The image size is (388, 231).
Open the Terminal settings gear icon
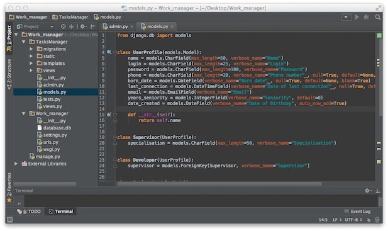click(368, 191)
